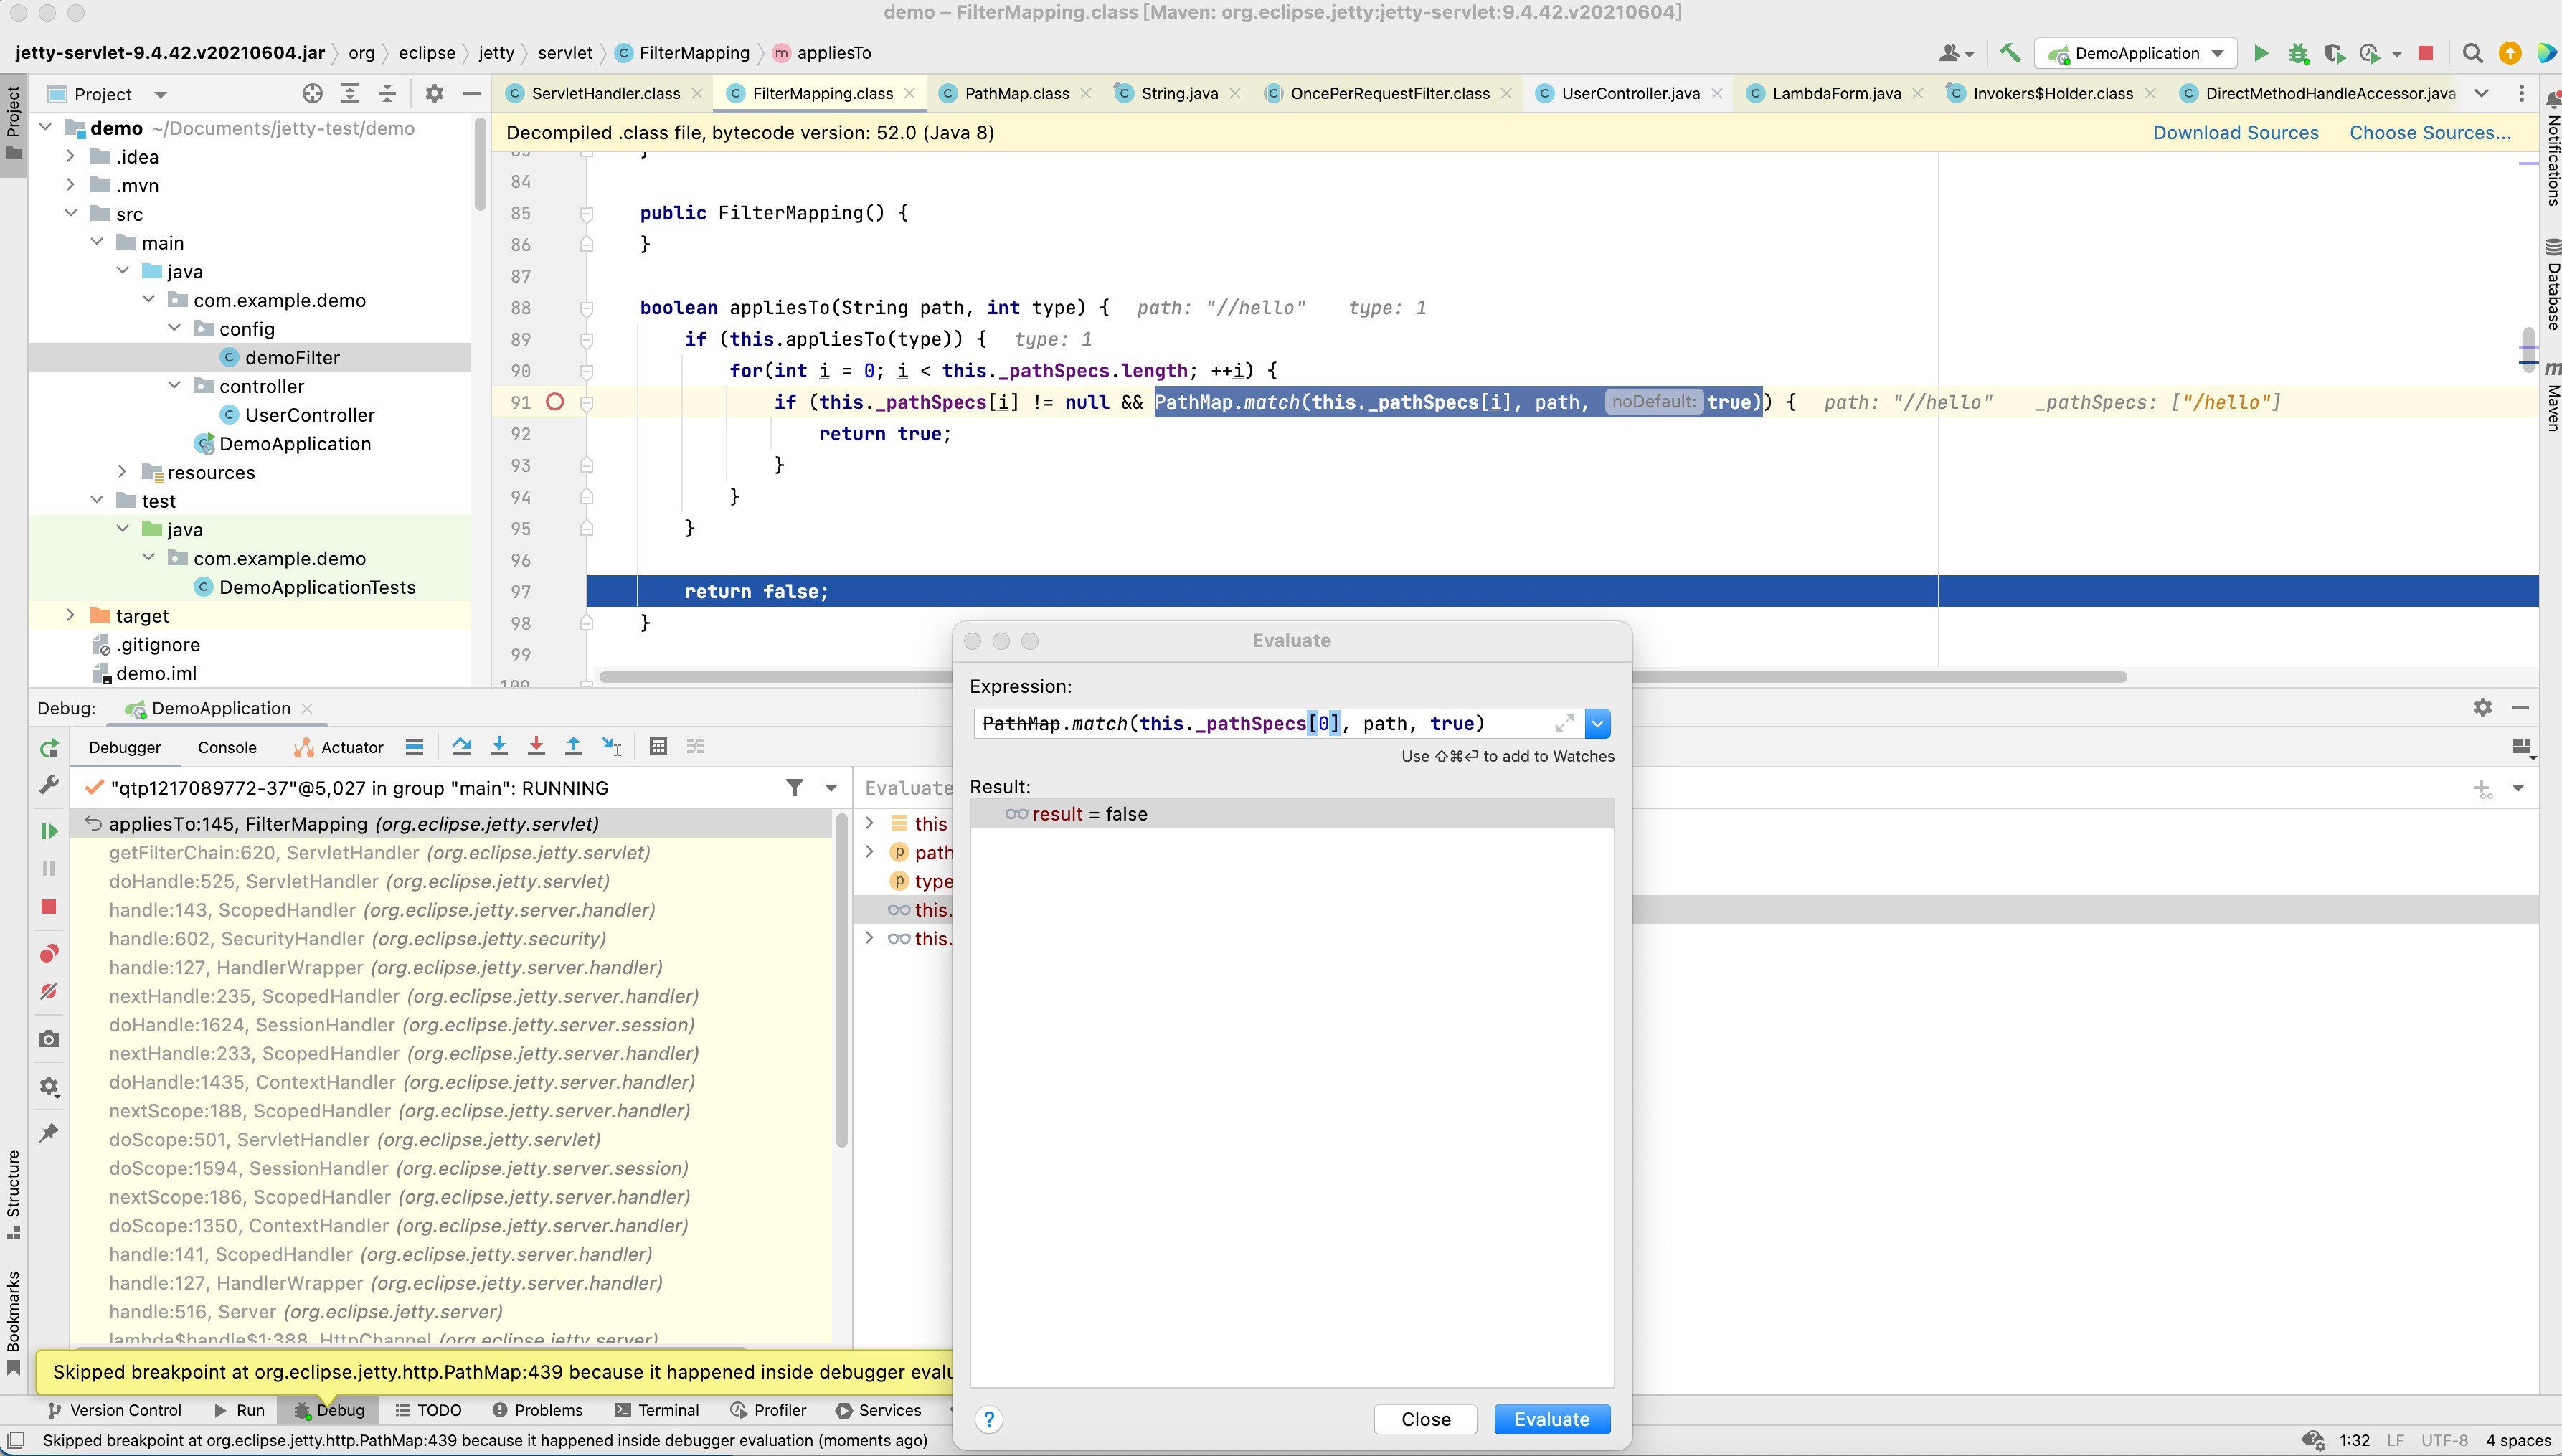Click the Evaluate button in the dialog

tap(1551, 1419)
